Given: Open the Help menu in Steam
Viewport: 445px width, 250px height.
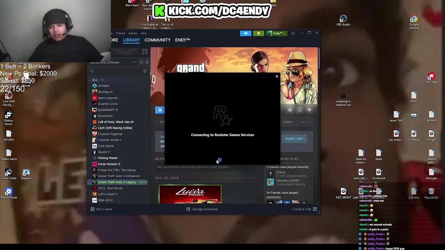Looking at the screenshot, I should pos(144,33).
